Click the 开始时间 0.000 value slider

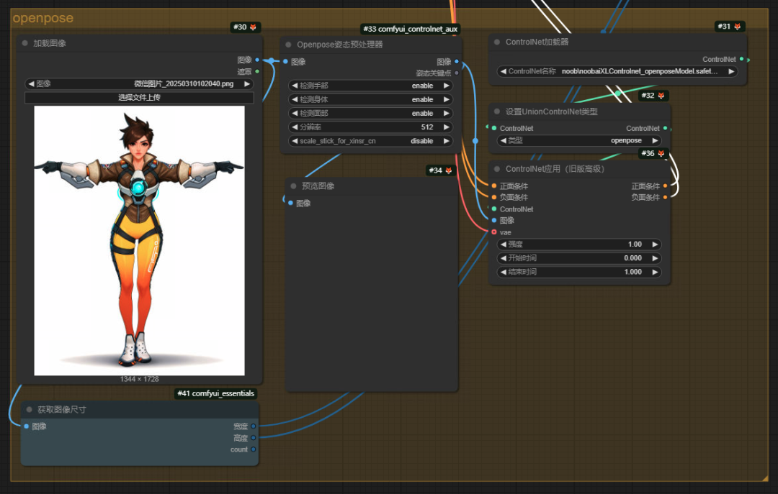tap(579, 258)
